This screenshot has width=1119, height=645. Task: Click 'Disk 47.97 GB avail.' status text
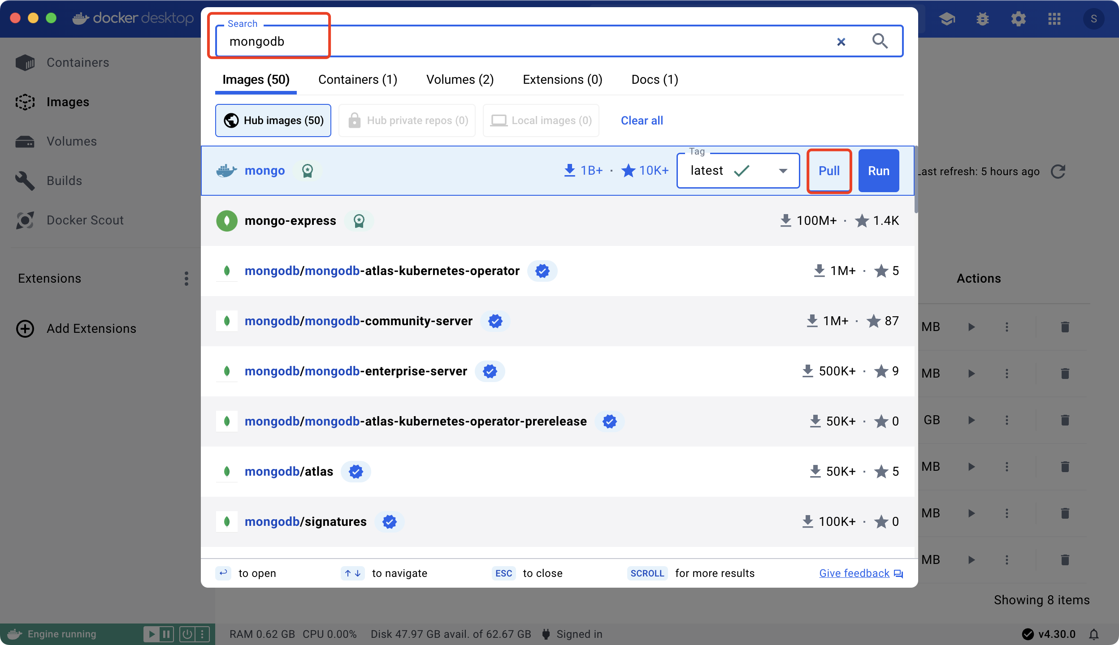click(x=451, y=634)
